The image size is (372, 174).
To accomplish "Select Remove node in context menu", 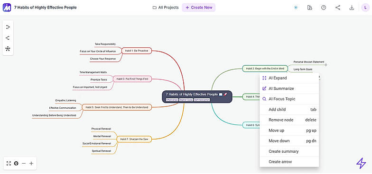I will point(289,120).
